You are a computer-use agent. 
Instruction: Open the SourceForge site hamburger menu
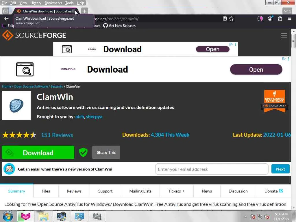point(284,36)
